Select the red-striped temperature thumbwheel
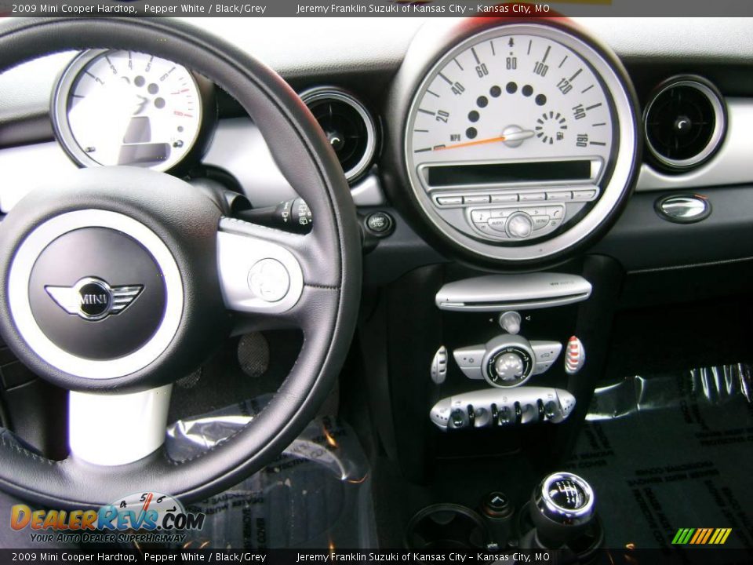The image size is (753, 565). (x=574, y=355)
